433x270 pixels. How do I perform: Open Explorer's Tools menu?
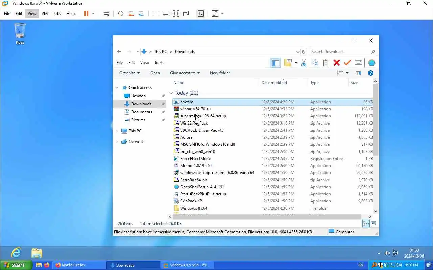pyautogui.click(x=159, y=63)
